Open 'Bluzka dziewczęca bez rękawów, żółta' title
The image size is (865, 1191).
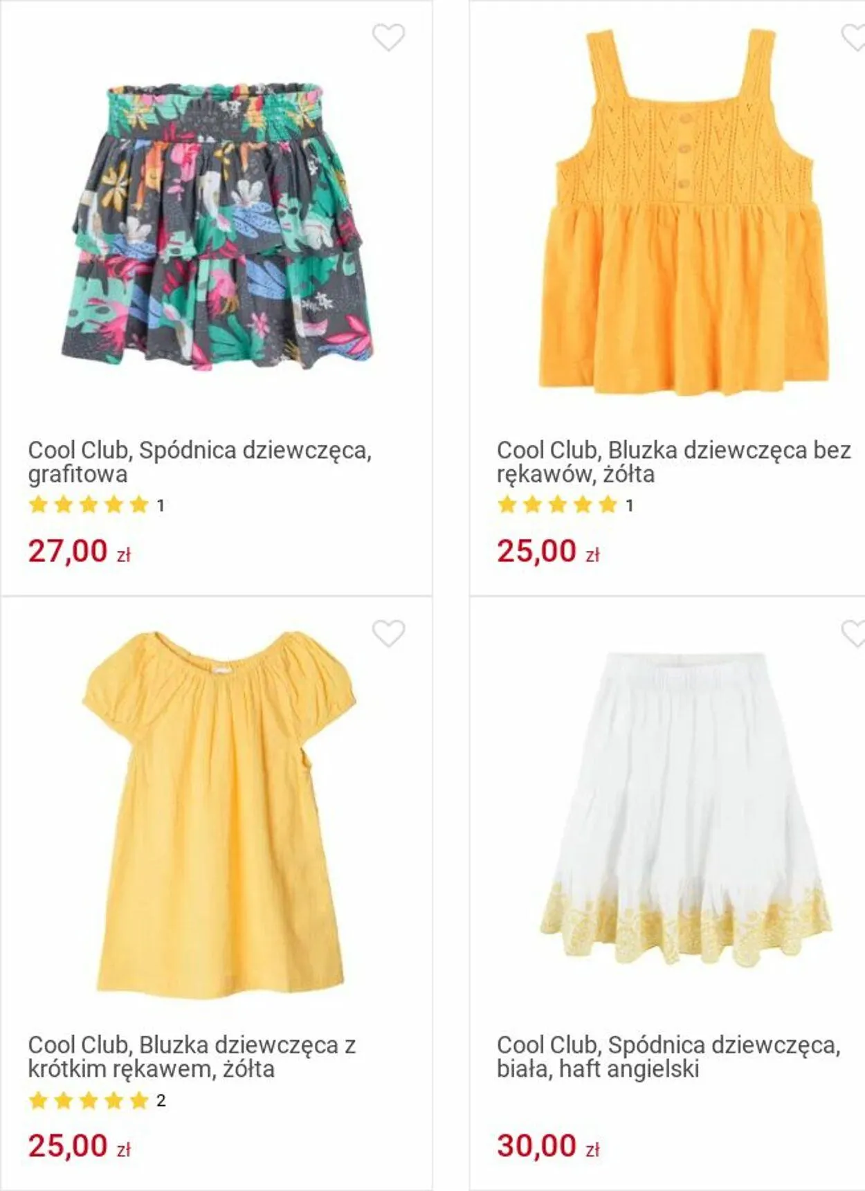click(x=673, y=462)
